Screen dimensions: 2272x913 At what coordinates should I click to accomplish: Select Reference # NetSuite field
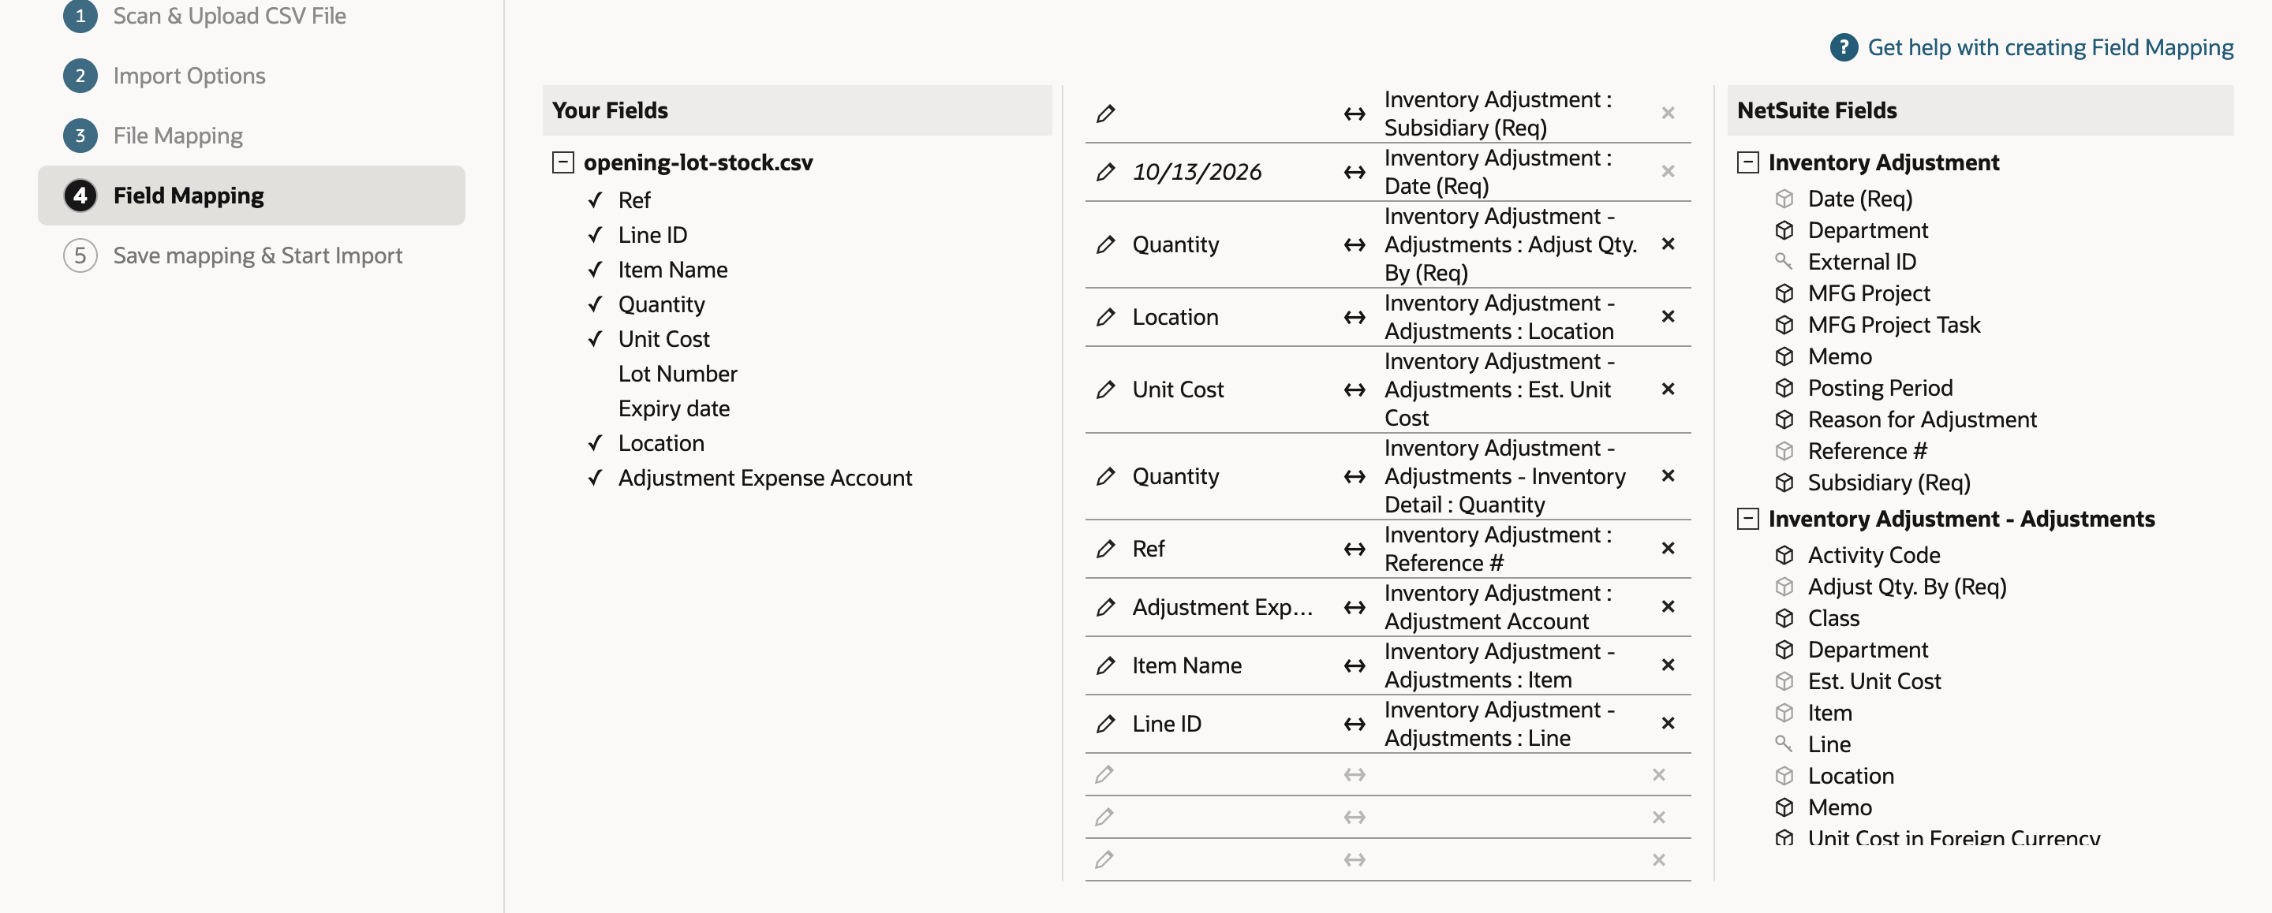coord(1867,451)
